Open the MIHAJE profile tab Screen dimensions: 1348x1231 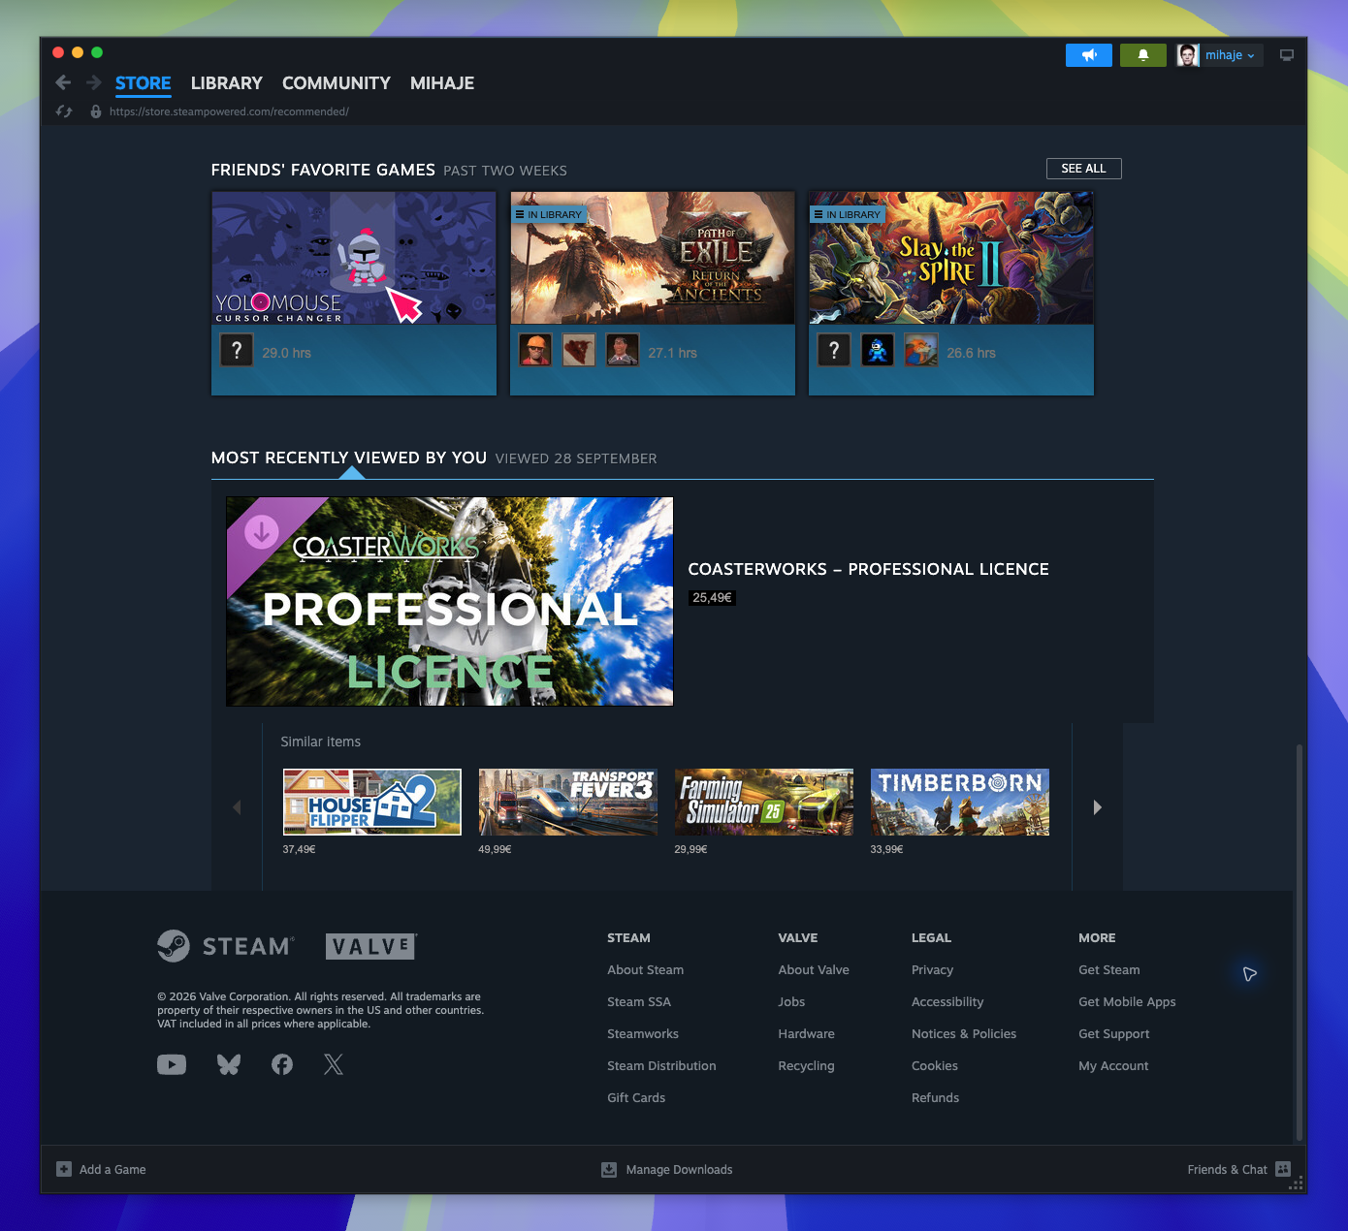[x=442, y=83]
